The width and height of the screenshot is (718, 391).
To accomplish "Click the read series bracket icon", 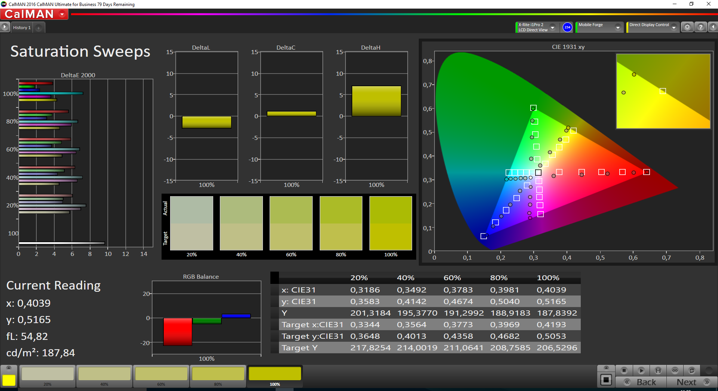I will pos(658,370).
